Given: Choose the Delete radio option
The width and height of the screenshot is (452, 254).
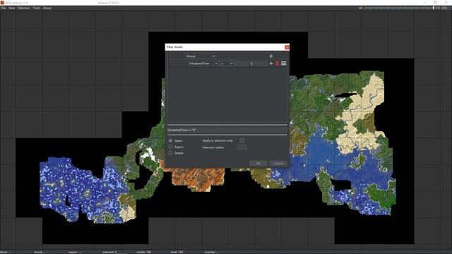Looking at the screenshot, I should tap(170, 153).
